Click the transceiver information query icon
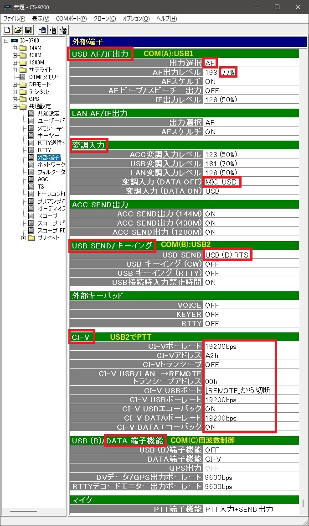The width and height of the screenshot is (309, 526). 63,30
